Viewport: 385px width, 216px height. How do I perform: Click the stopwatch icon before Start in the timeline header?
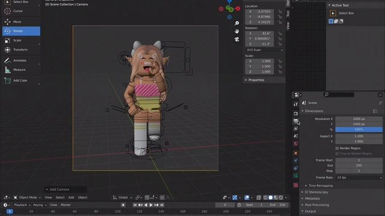[x=239, y=205]
